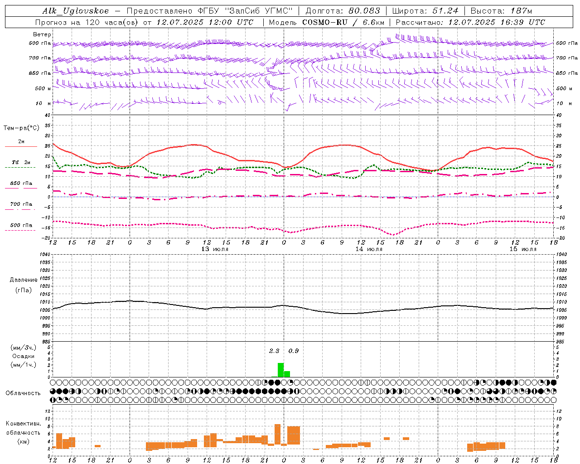
Task: Click the 14 июля date label
Action: point(369,249)
